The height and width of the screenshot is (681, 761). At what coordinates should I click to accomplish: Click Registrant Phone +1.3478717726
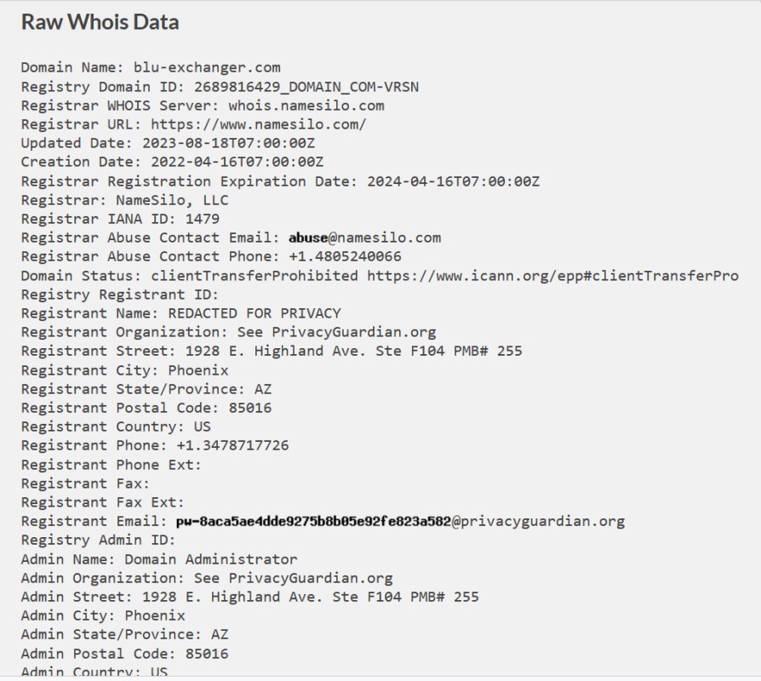tap(155, 445)
